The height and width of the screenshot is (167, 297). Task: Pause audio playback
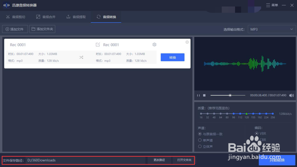point(198,95)
